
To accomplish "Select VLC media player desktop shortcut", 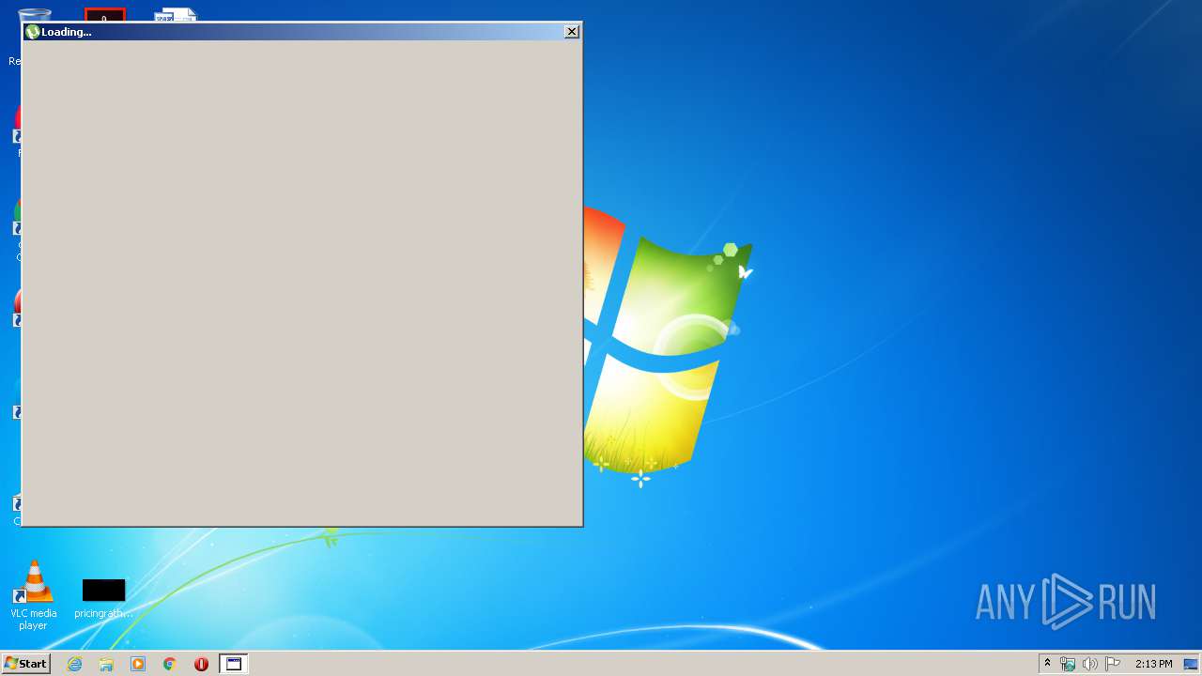I will pos(34,595).
